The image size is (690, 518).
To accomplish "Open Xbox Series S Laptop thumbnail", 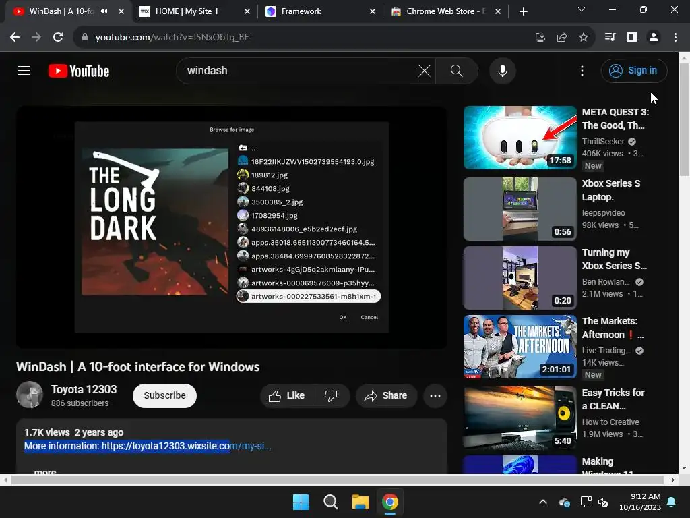I will click(x=520, y=209).
